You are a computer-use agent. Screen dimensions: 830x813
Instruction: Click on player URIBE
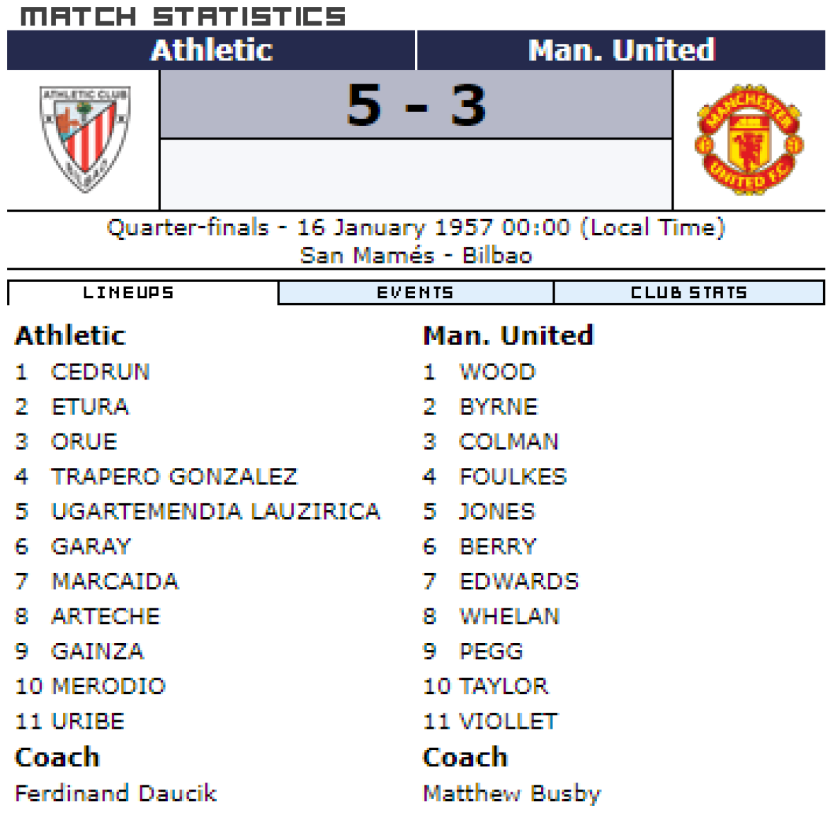pyautogui.click(x=88, y=721)
